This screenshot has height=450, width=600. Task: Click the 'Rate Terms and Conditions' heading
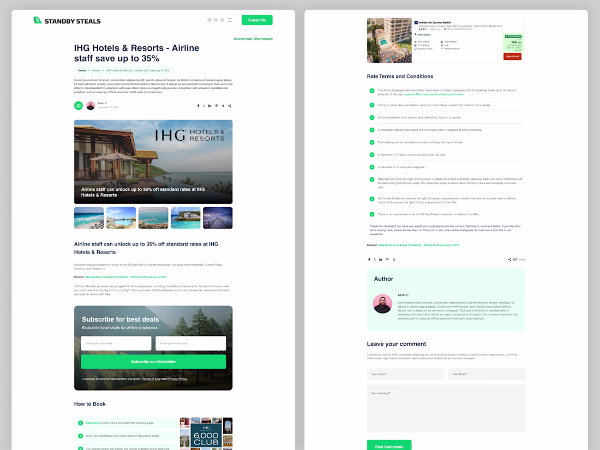400,76
